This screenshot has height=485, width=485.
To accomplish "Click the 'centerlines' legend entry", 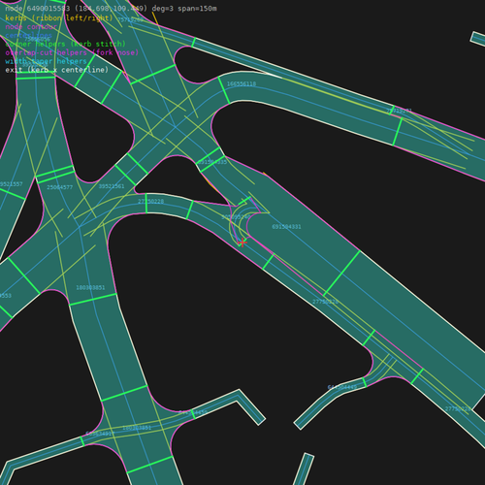I will (x=28, y=35).
